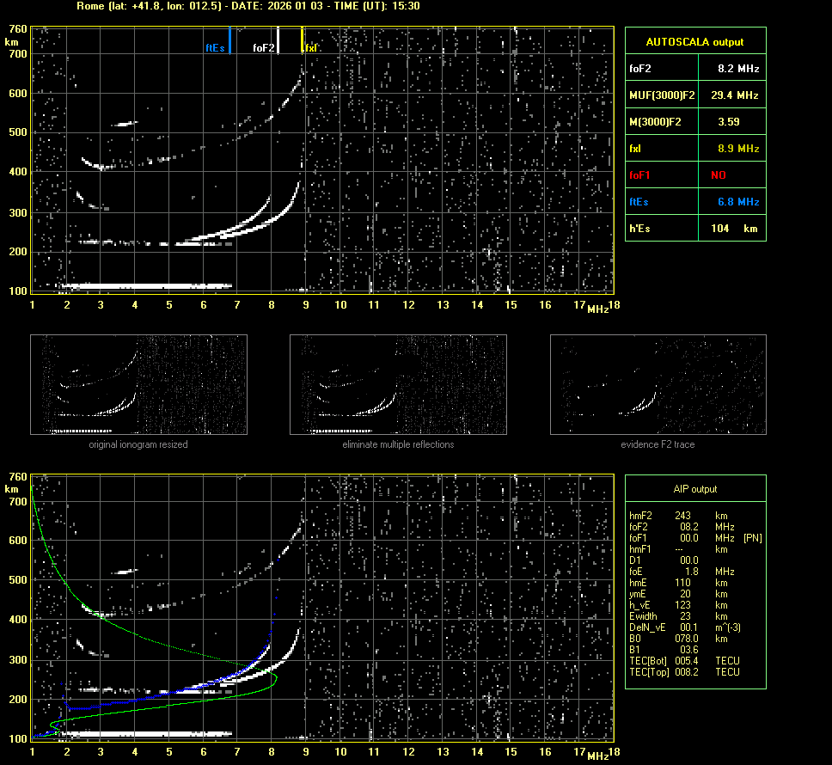The height and width of the screenshot is (765, 832).
Task: Click the 18 MHz label on the top ionogram axis
Action: click(614, 305)
